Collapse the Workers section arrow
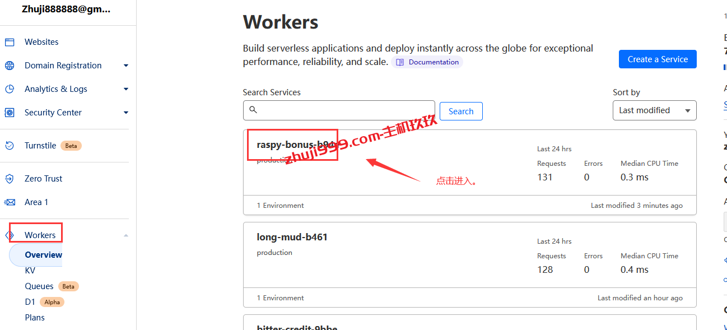The width and height of the screenshot is (727, 330). (126, 235)
